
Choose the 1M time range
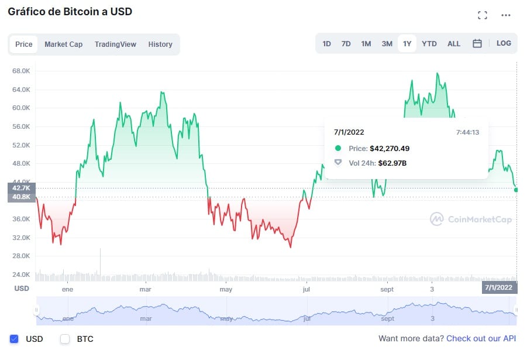pyautogui.click(x=366, y=44)
